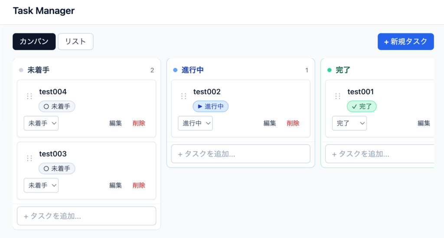This screenshot has height=238, width=444.
Task: Click drag handle icon on test003 card
Action: (x=29, y=158)
